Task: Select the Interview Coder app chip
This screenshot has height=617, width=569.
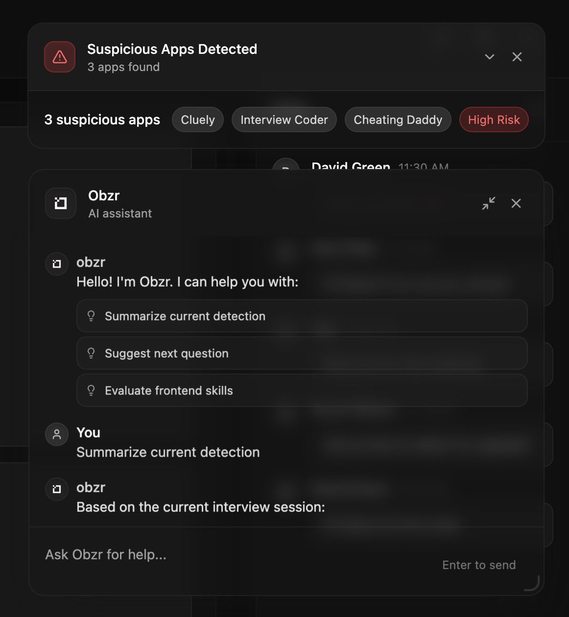Action: [x=284, y=120]
